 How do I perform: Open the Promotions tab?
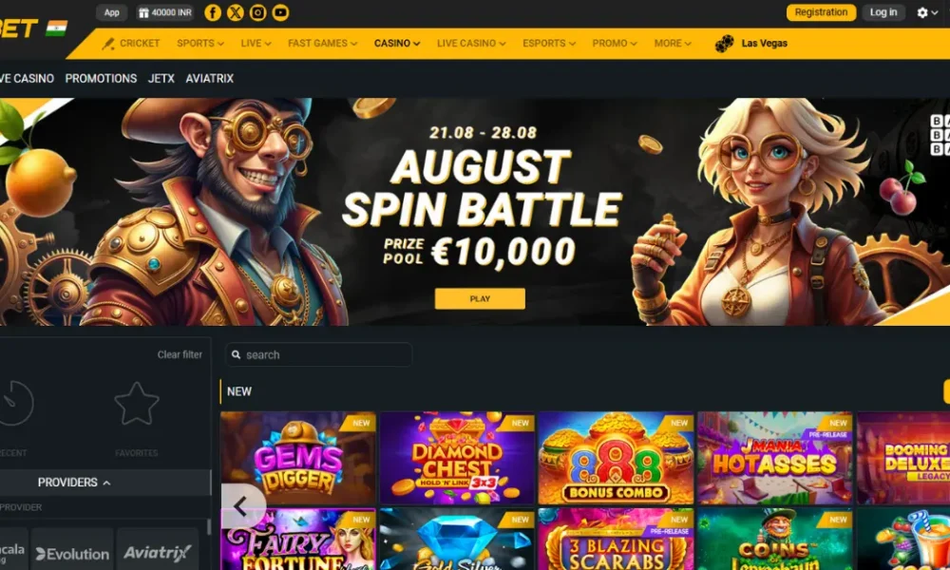click(x=102, y=79)
